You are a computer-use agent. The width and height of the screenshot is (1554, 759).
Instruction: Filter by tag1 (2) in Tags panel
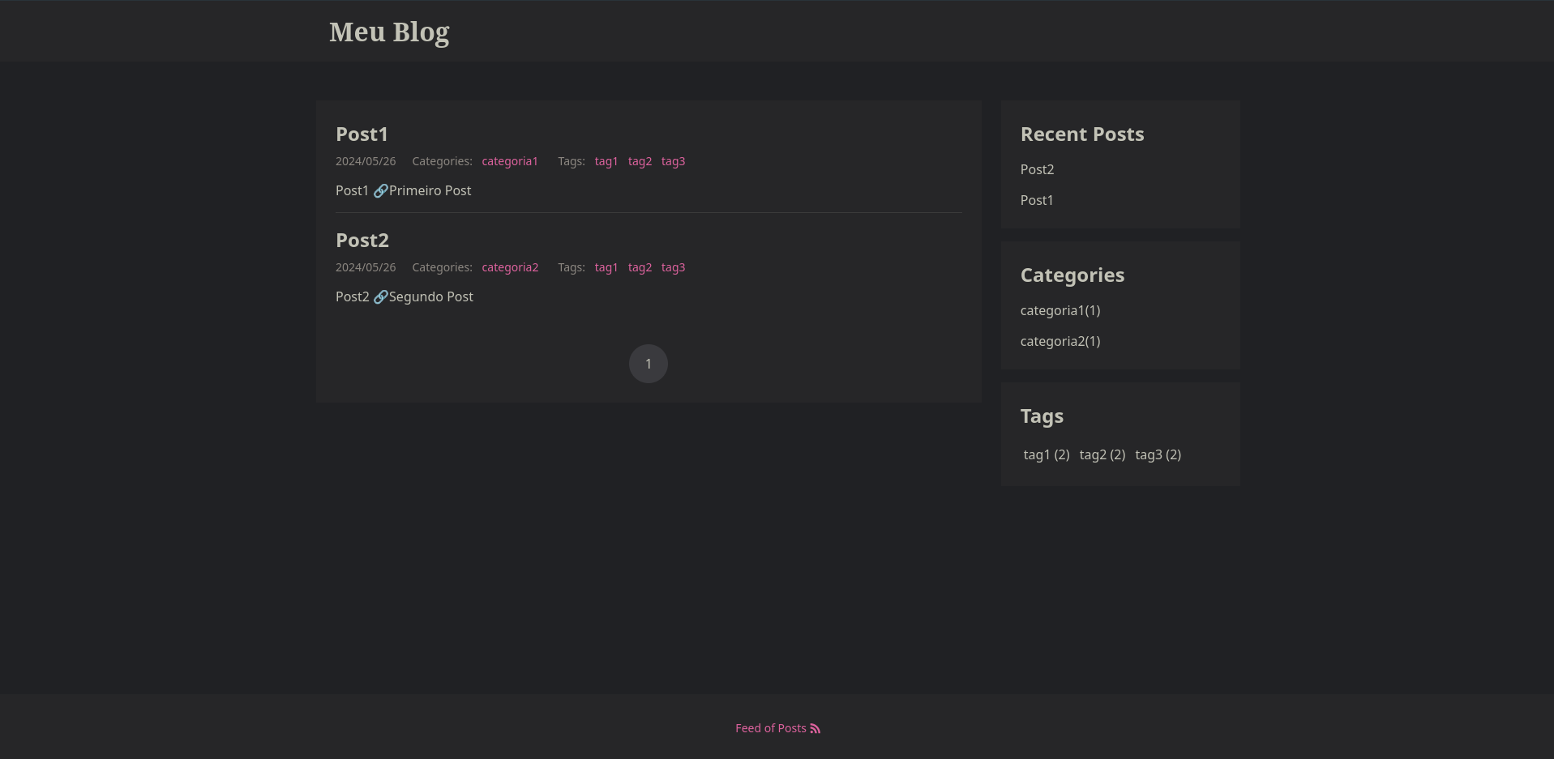[x=1047, y=454]
